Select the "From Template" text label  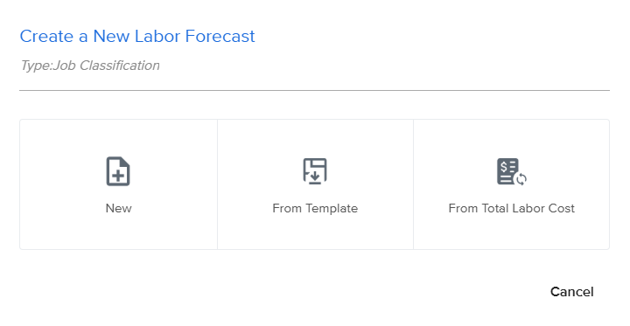tap(315, 208)
